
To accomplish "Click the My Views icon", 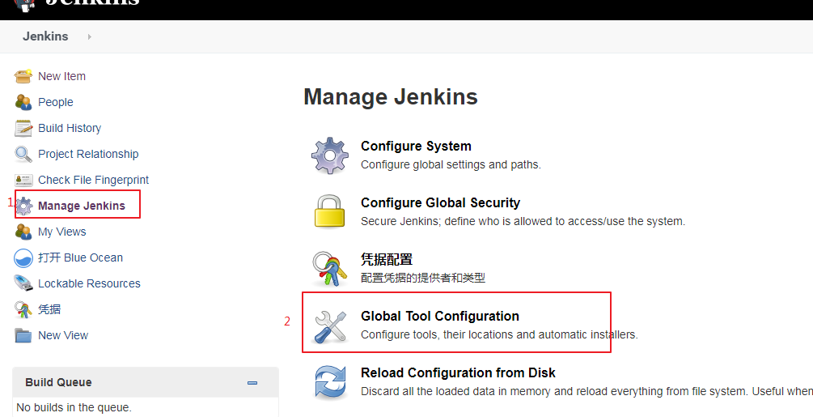I will point(23,232).
